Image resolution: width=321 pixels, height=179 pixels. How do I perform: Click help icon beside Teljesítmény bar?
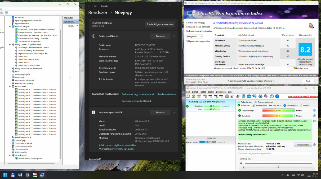point(314,111)
